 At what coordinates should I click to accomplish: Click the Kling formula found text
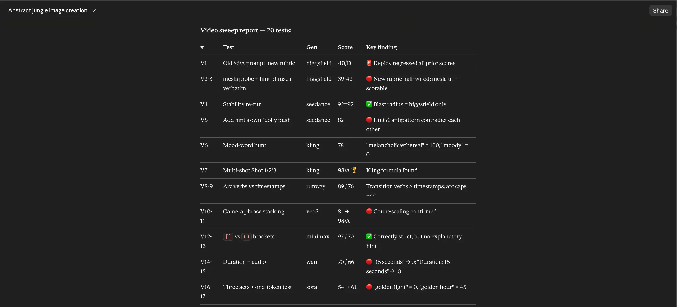(392, 170)
